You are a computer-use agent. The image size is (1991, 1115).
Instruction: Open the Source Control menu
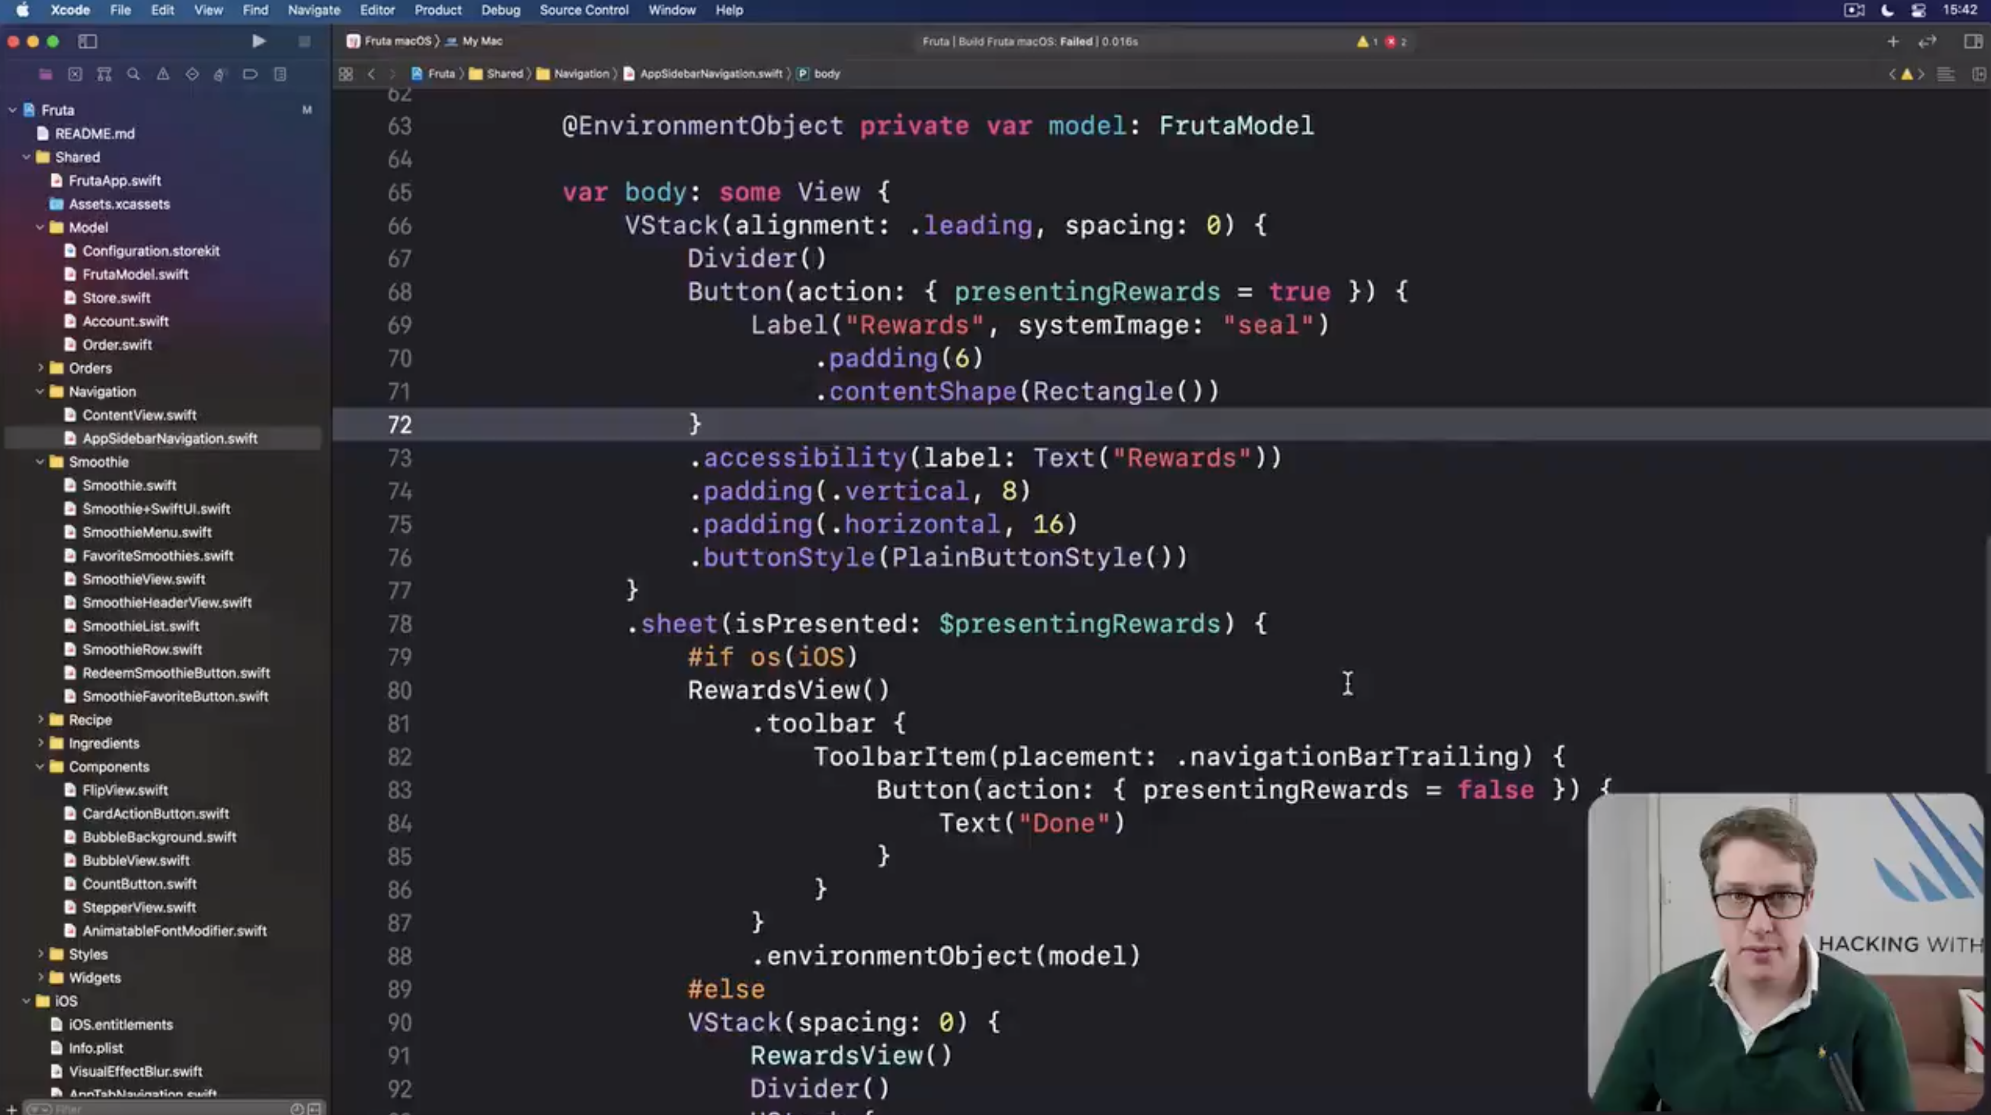[x=584, y=10]
